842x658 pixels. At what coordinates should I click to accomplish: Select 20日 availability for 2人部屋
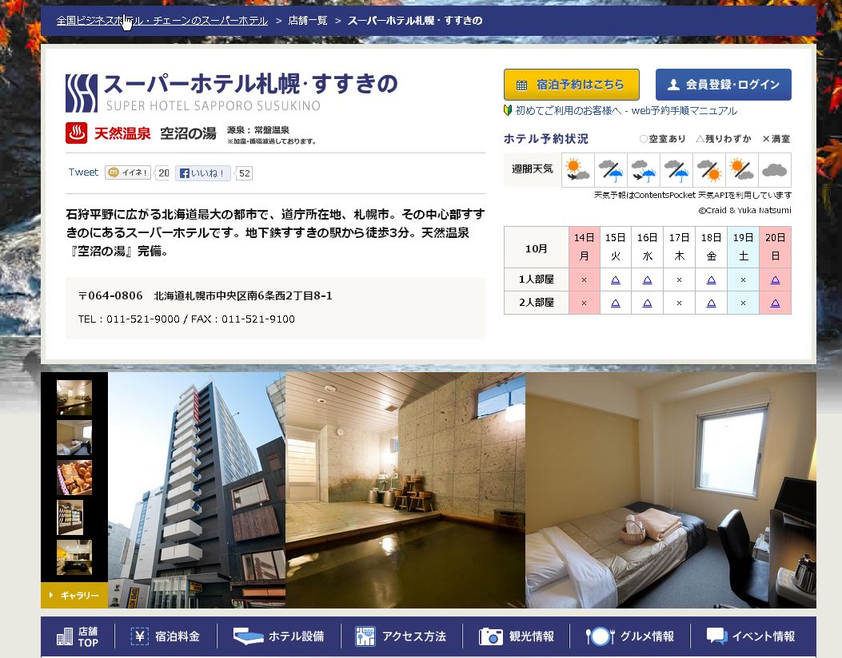(775, 303)
